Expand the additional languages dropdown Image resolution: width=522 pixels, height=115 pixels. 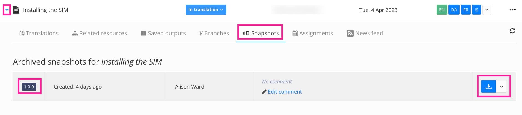[487, 10]
